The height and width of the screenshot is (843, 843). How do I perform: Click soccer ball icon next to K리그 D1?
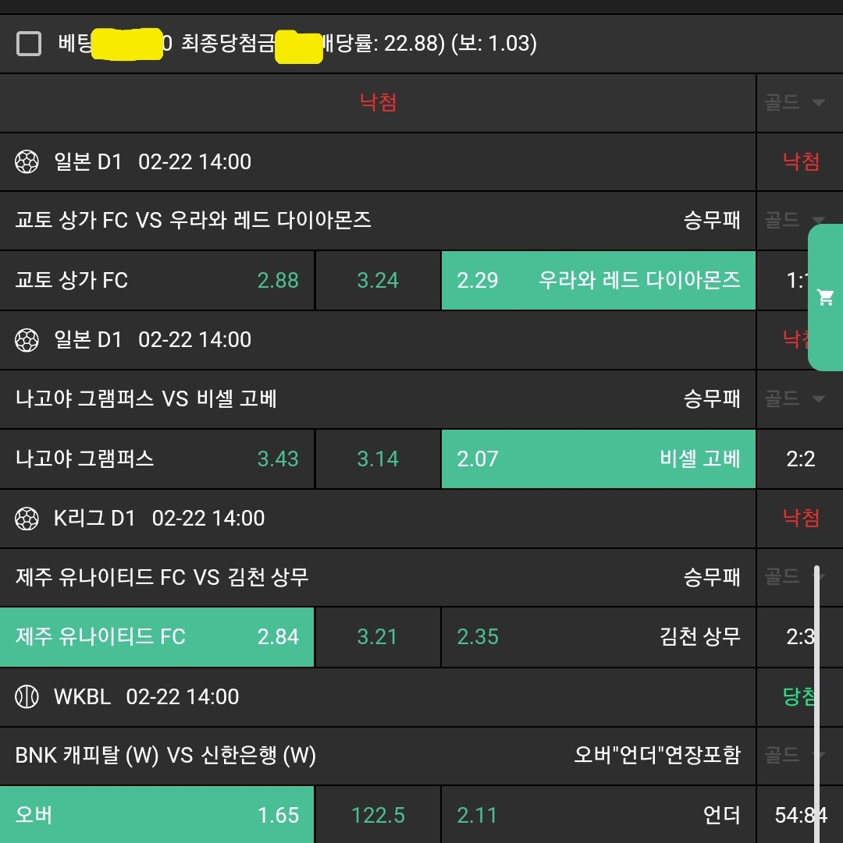click(27, 519)
